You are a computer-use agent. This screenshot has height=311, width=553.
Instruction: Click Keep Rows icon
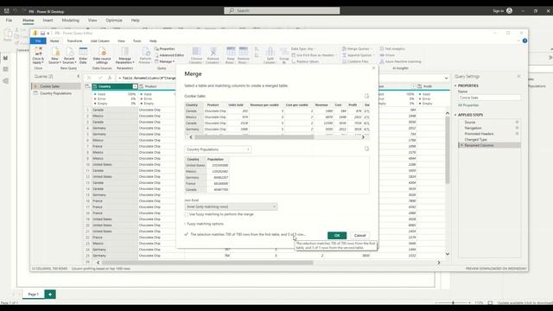(x=231, y=52)
